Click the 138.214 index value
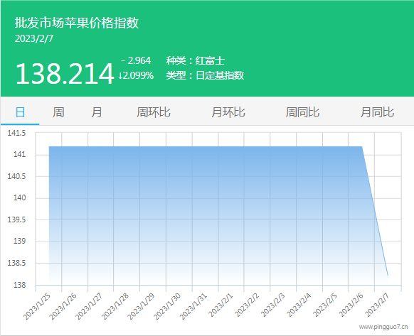The width and height of the screenshot is (414, 336). [x=65, y=74]
